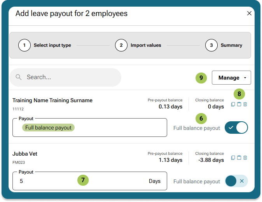This screenshot has width=262, height=202.
Task: Paste payout values into Training Name Training Surname row
Action: (x=239, y=105)
